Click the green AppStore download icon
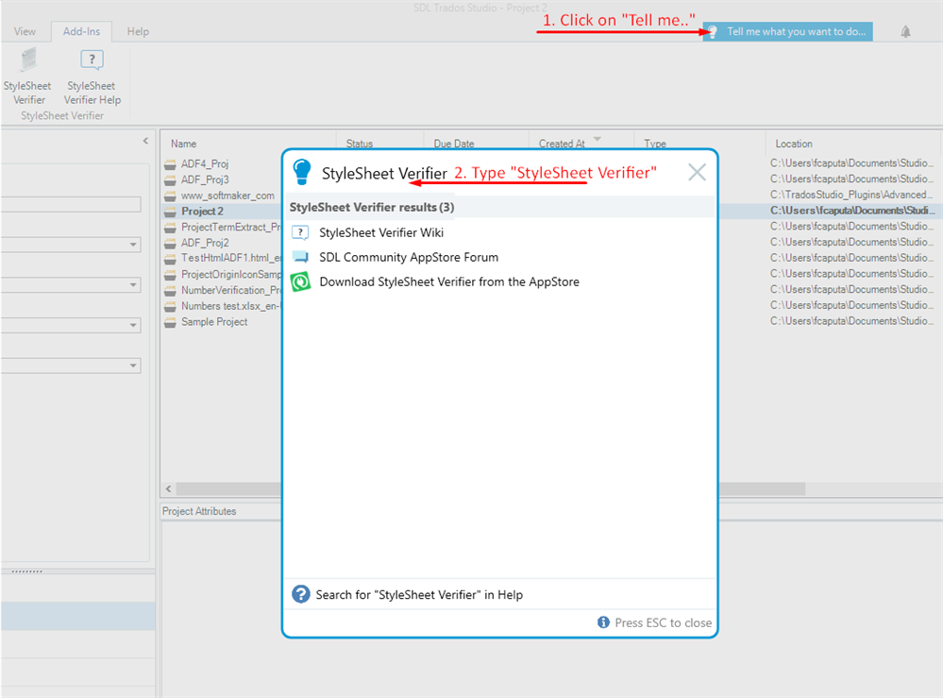Viewport: 943px width, 698px height. point(300,281)
